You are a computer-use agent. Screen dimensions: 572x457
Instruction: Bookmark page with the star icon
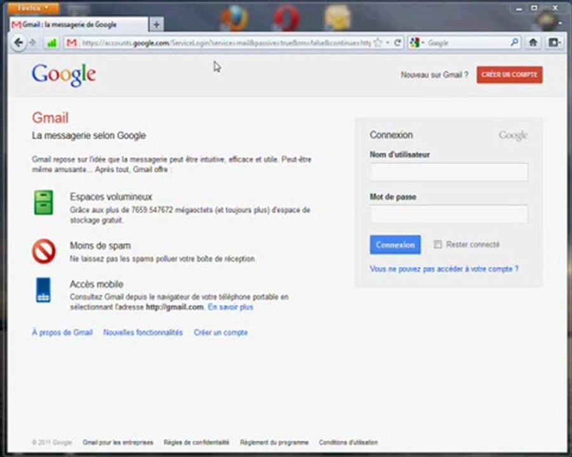point(378,43)
